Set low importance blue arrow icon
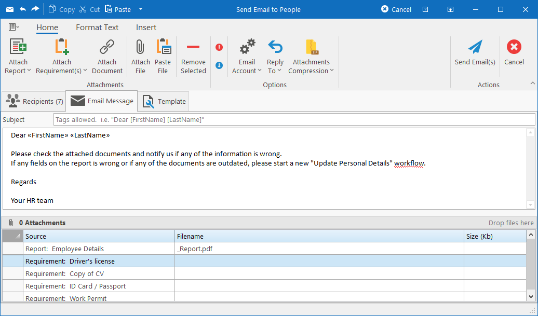This screenshot has width=538, height=316. coord(219,65)
